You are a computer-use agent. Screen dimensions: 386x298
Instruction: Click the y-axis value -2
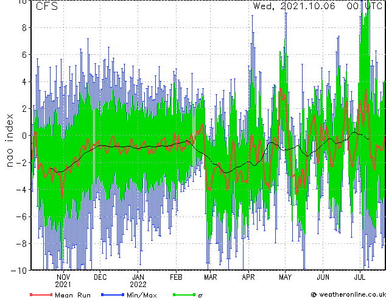(x=21, y=163)
